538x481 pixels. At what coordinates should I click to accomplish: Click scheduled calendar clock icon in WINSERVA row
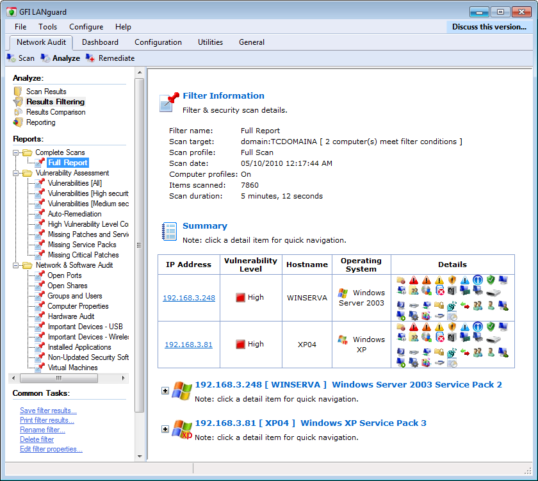click(x=452, y=315)
